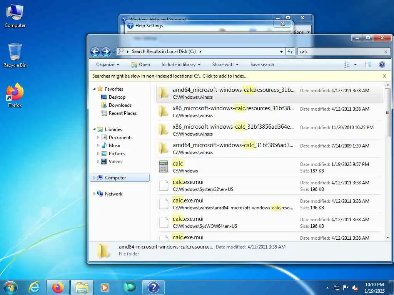The height and width of the screenshot is (295, 394).
Task: Show hidden tray icons arrow
Action: [x=327, y=288]
